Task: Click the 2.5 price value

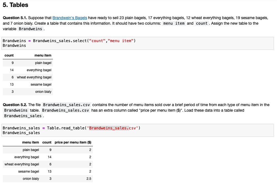Action: 88,179
